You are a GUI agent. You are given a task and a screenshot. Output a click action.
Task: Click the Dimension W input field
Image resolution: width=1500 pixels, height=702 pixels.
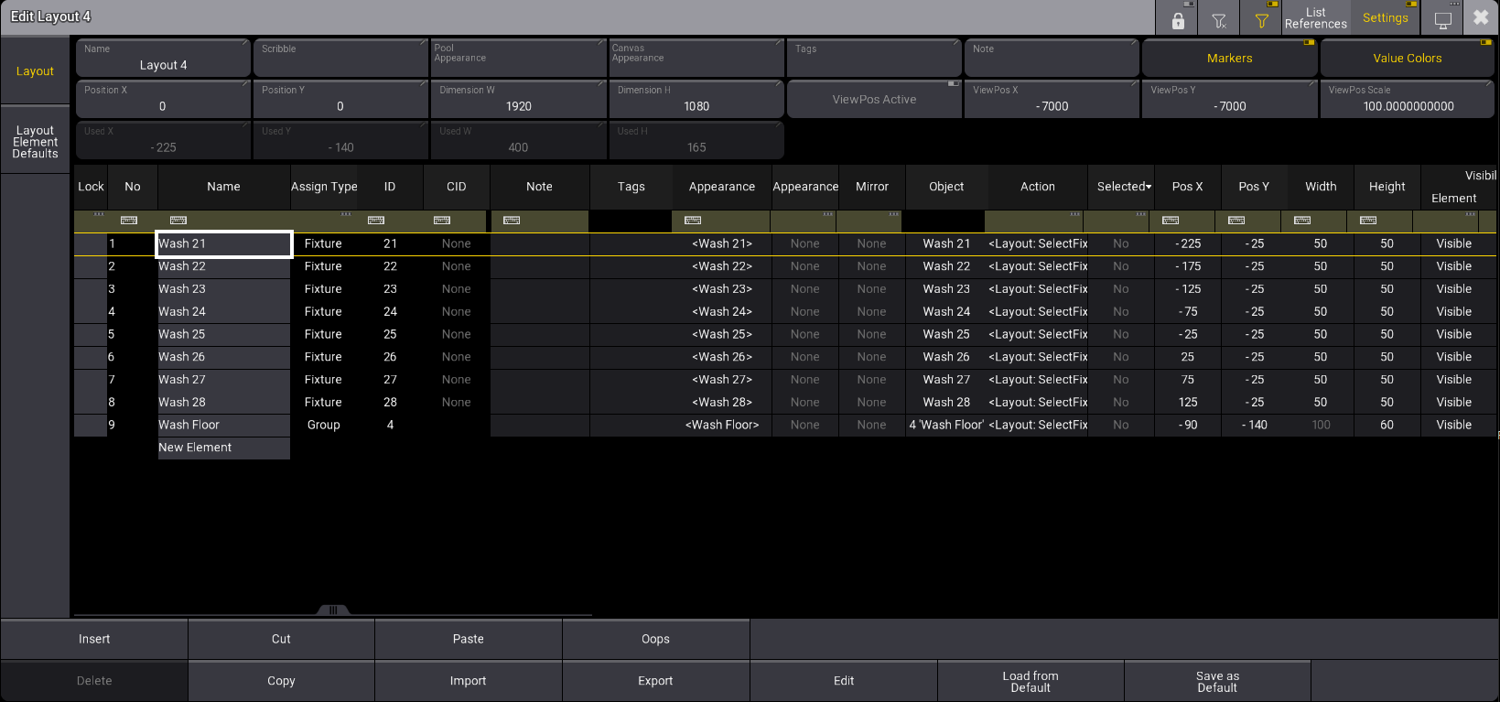click(518, 100)
